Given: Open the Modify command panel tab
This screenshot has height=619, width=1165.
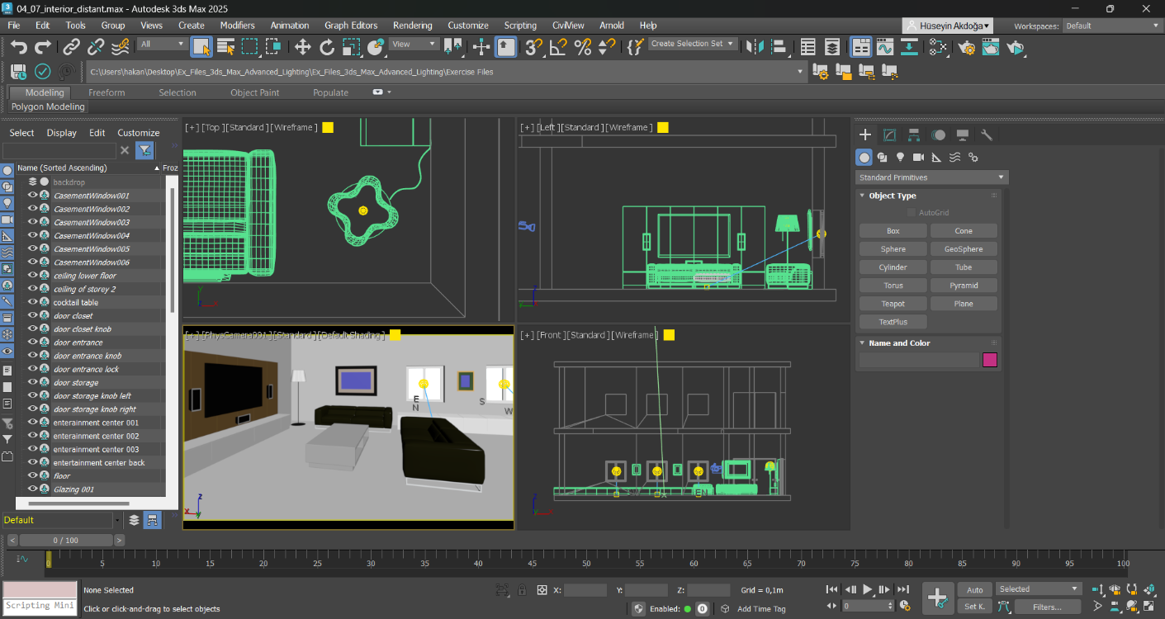Looking at the screenshot, I should [889, 135].
